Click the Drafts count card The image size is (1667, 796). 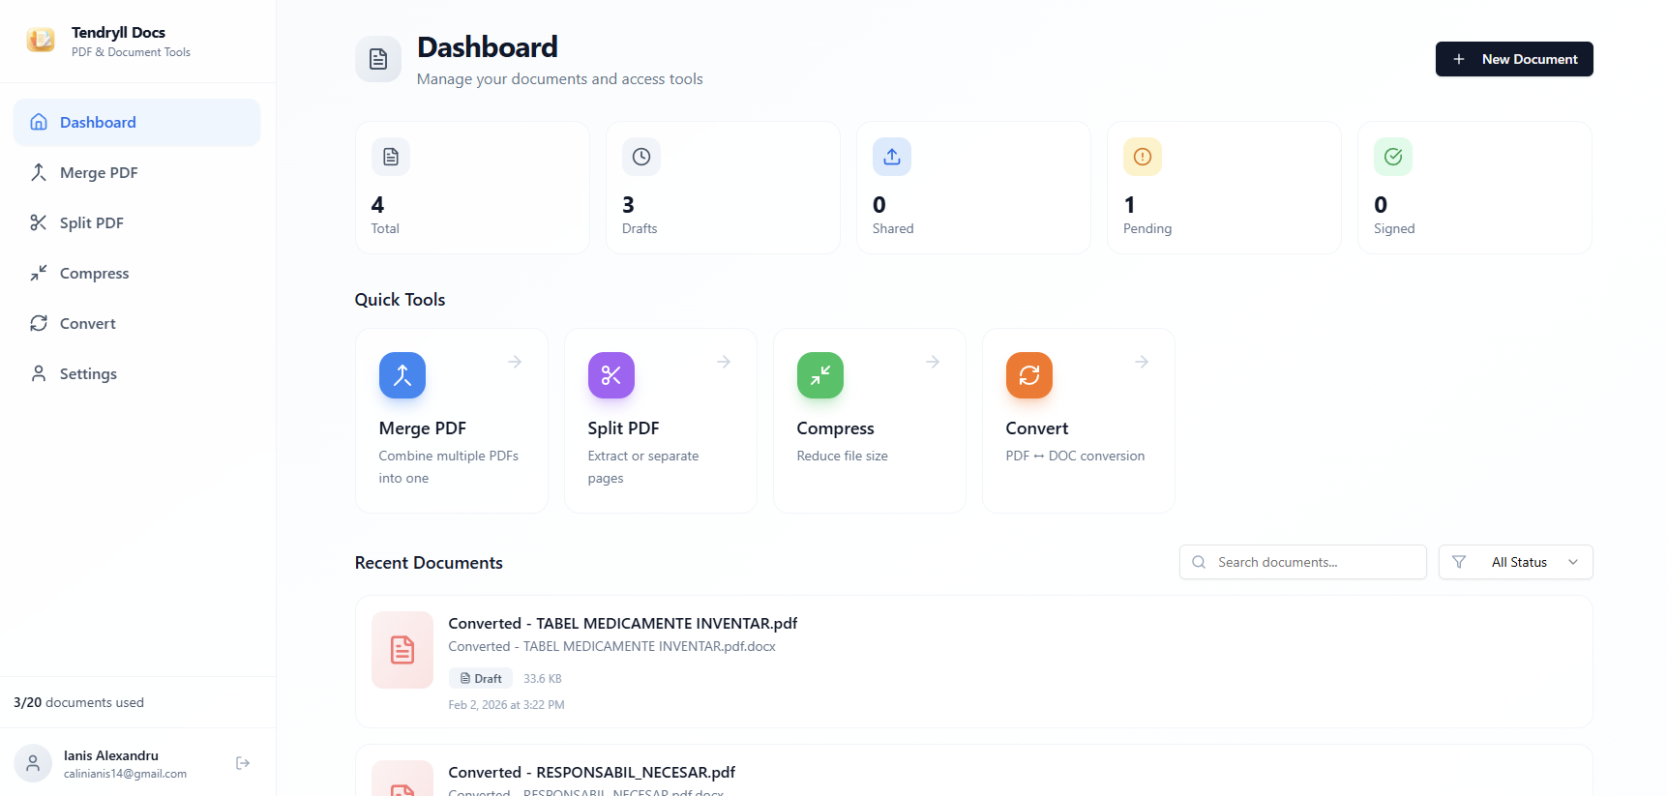(723, 188)
